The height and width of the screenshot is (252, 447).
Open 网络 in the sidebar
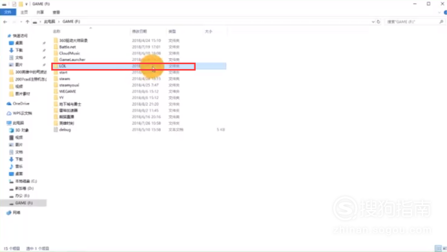click(x=17, y=213)
